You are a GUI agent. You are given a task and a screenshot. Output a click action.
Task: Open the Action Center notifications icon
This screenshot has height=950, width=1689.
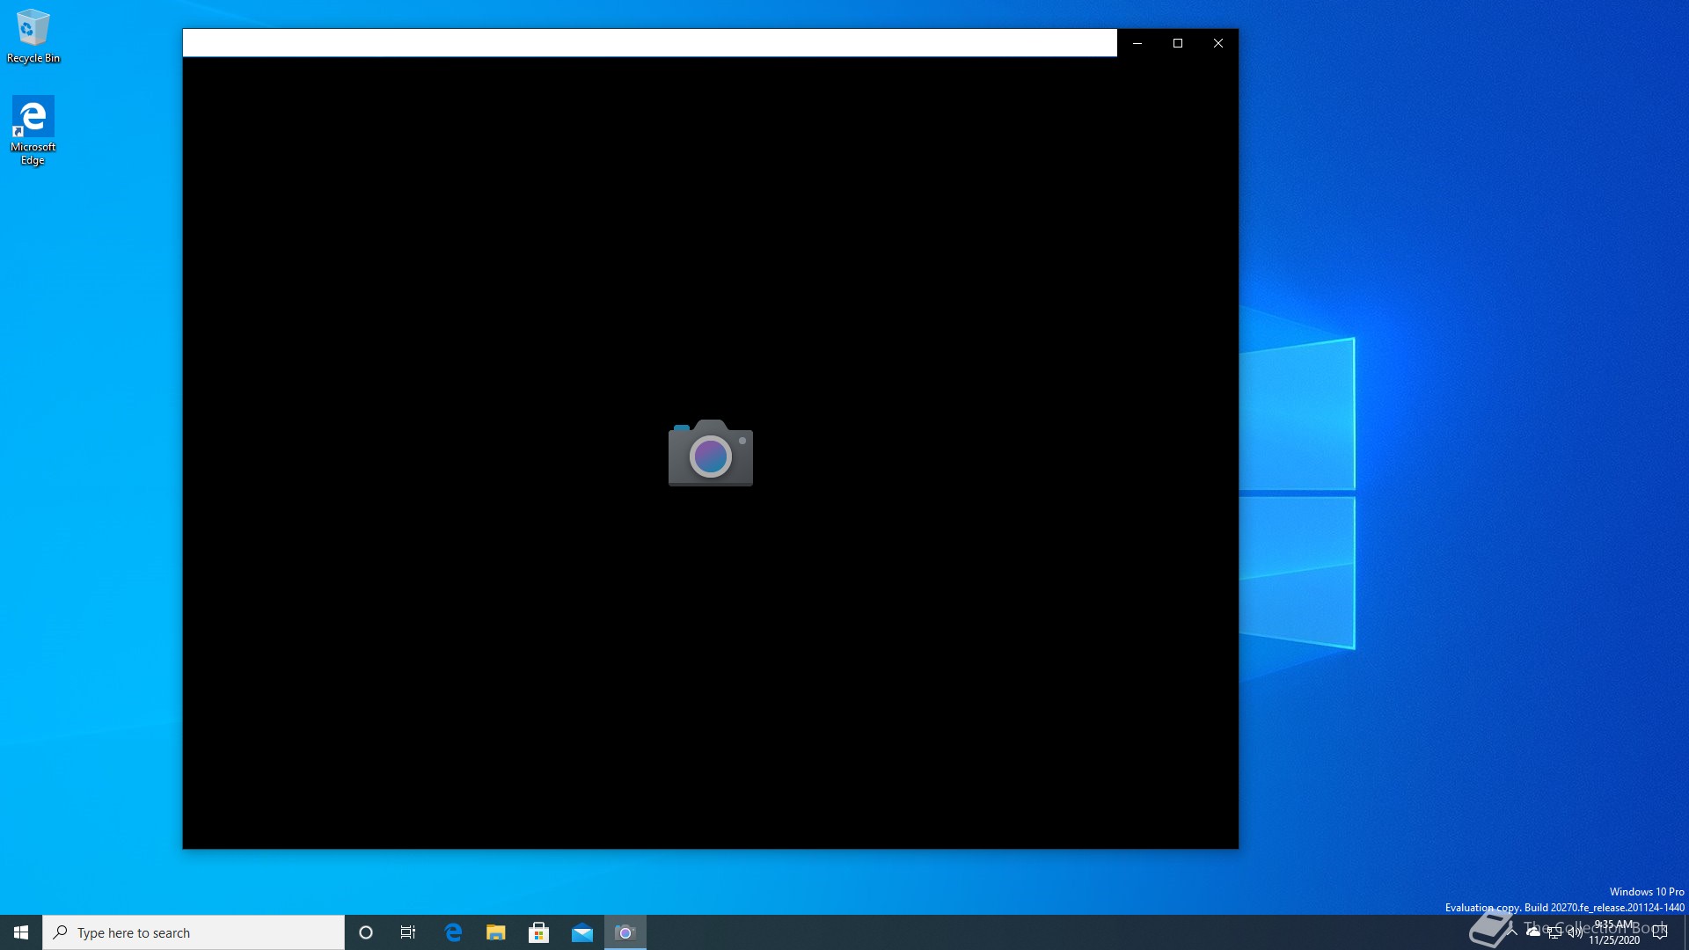point(1660,932)
